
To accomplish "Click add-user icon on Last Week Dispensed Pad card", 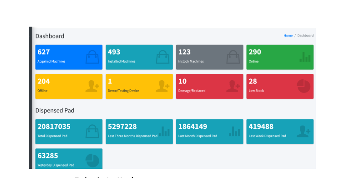I will [x=303, y=131].
